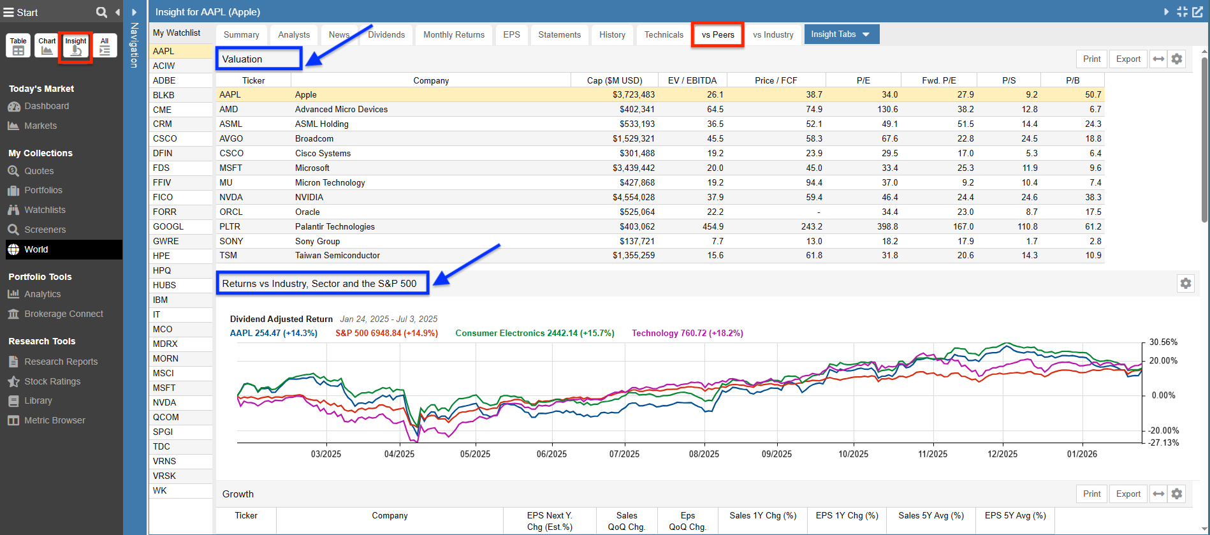Export the Valuation table
This screenshot has width=1210, height=535.
1128,59
